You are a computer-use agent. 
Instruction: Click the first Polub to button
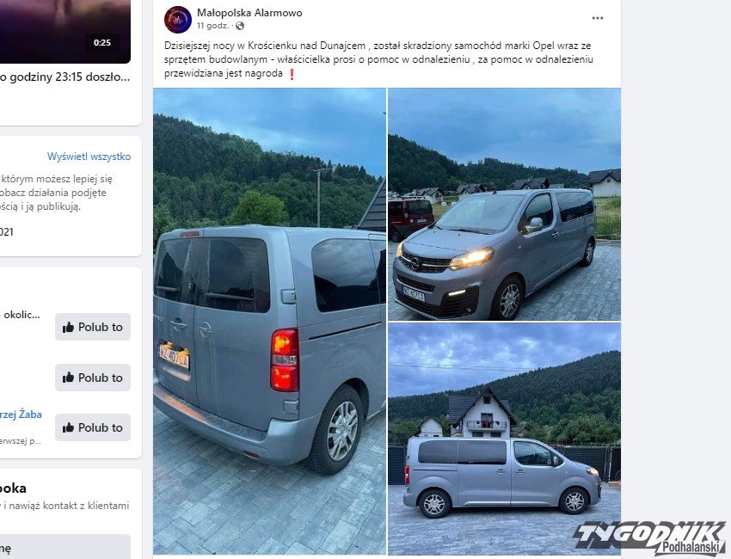tap(93, 327)
